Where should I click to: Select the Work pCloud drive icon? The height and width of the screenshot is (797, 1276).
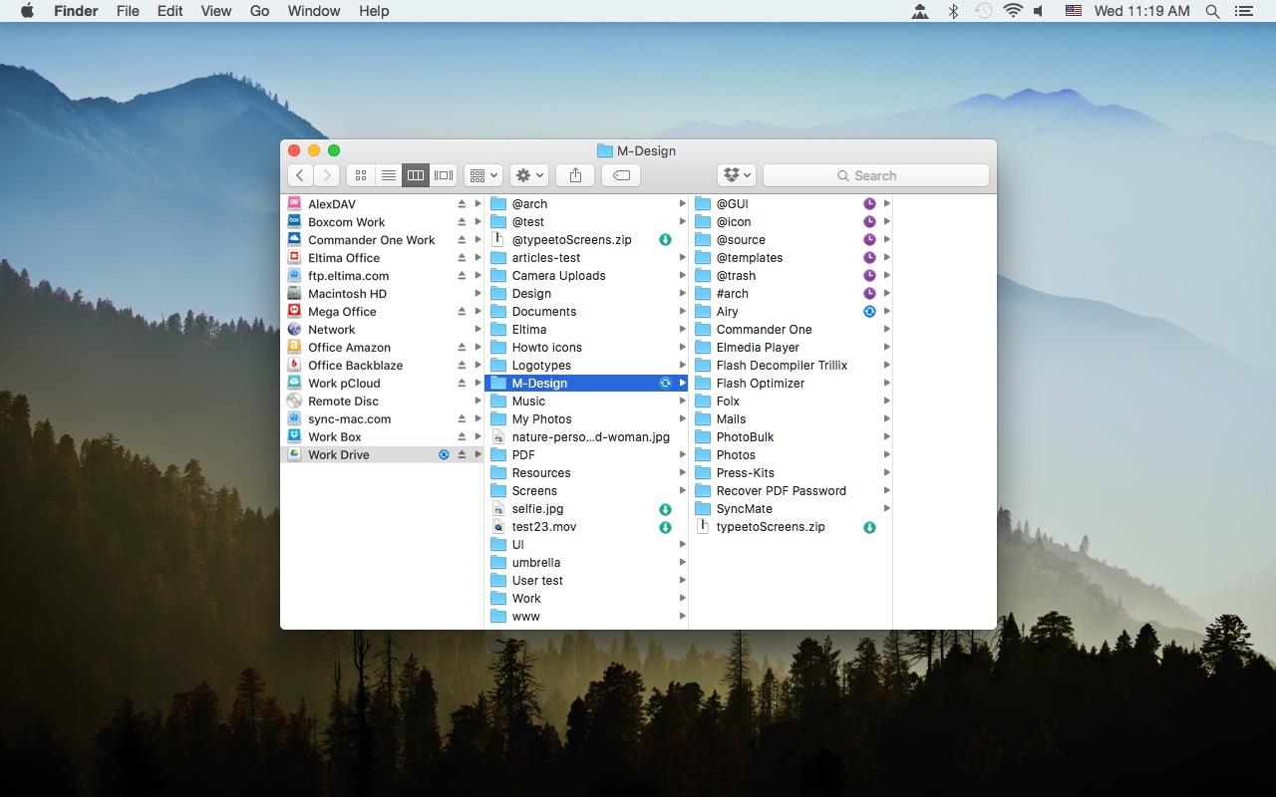294,384
